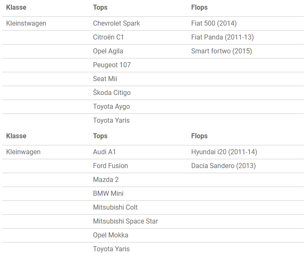Click Ford Fusion in second table
The image size is (306, 258).
coord(110,166)
